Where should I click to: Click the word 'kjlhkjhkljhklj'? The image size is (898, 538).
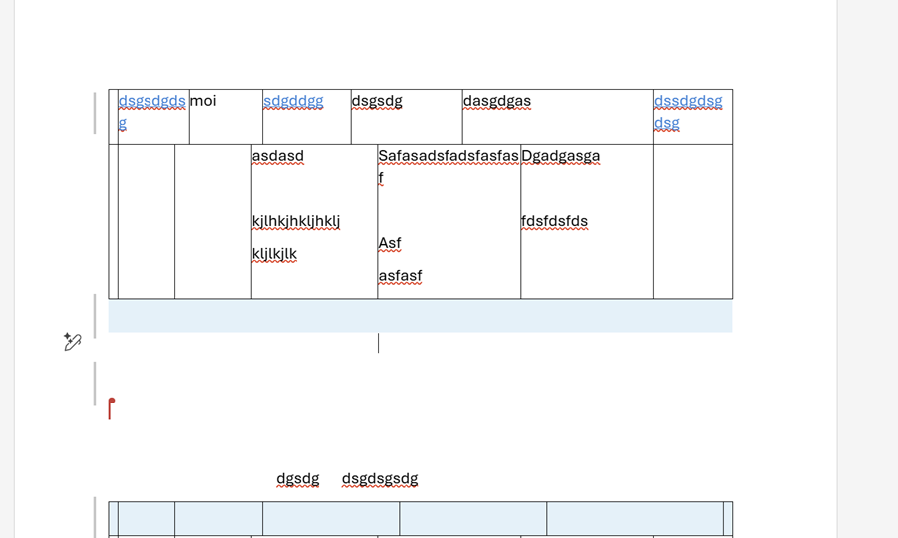pos(296,221)
